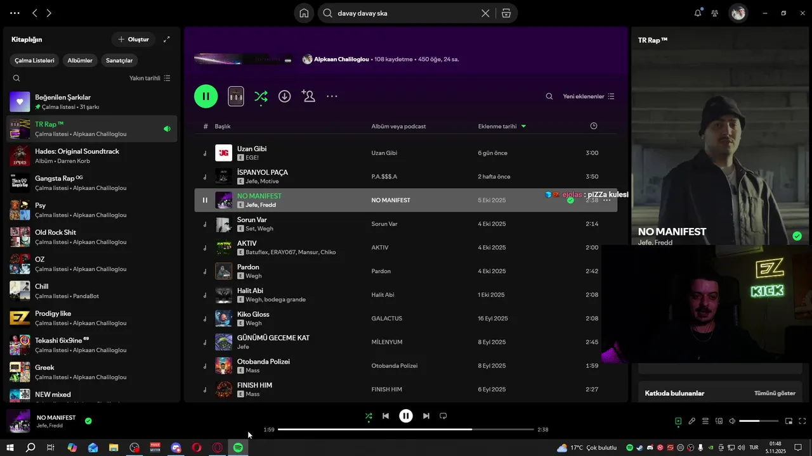This screenshot has height=456, width=812.
Task: Open the profile avatar menu
Action: point(738,13)
